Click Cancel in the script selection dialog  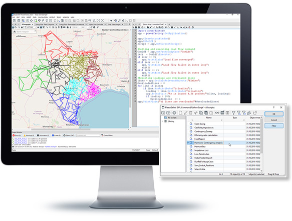[x=274, y=120]
